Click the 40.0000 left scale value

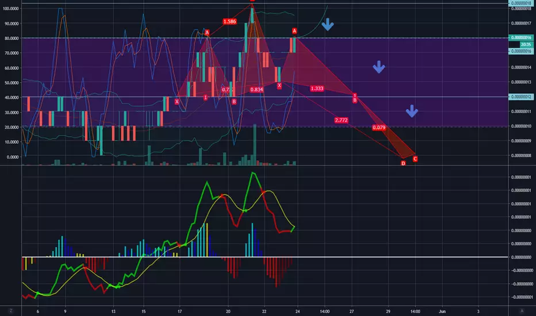point(12,97)
